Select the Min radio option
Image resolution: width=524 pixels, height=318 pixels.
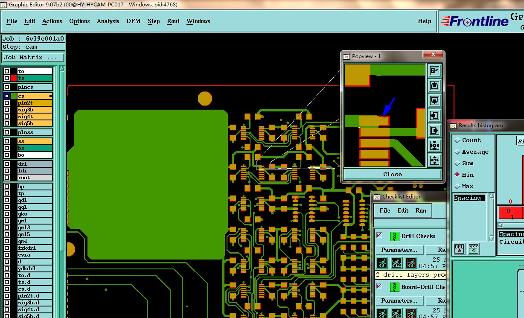coord(464,175)
